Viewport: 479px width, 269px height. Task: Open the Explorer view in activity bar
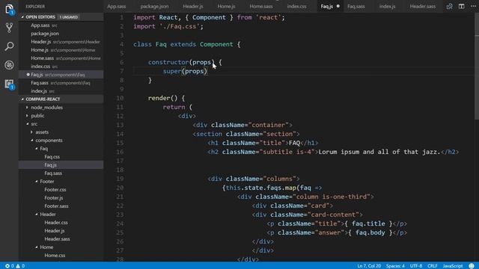pyautogui.click(x=9, y=9)
